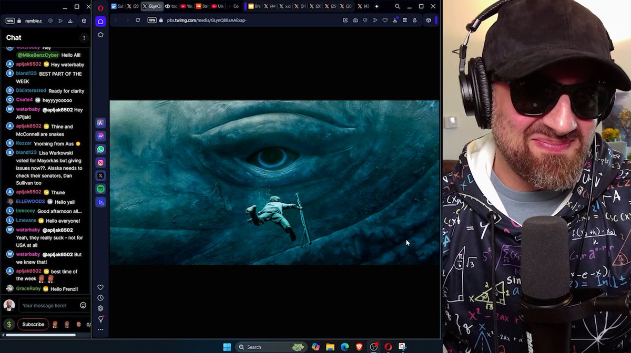Switch to the 'Un' YouTube tab

(218, 6)
